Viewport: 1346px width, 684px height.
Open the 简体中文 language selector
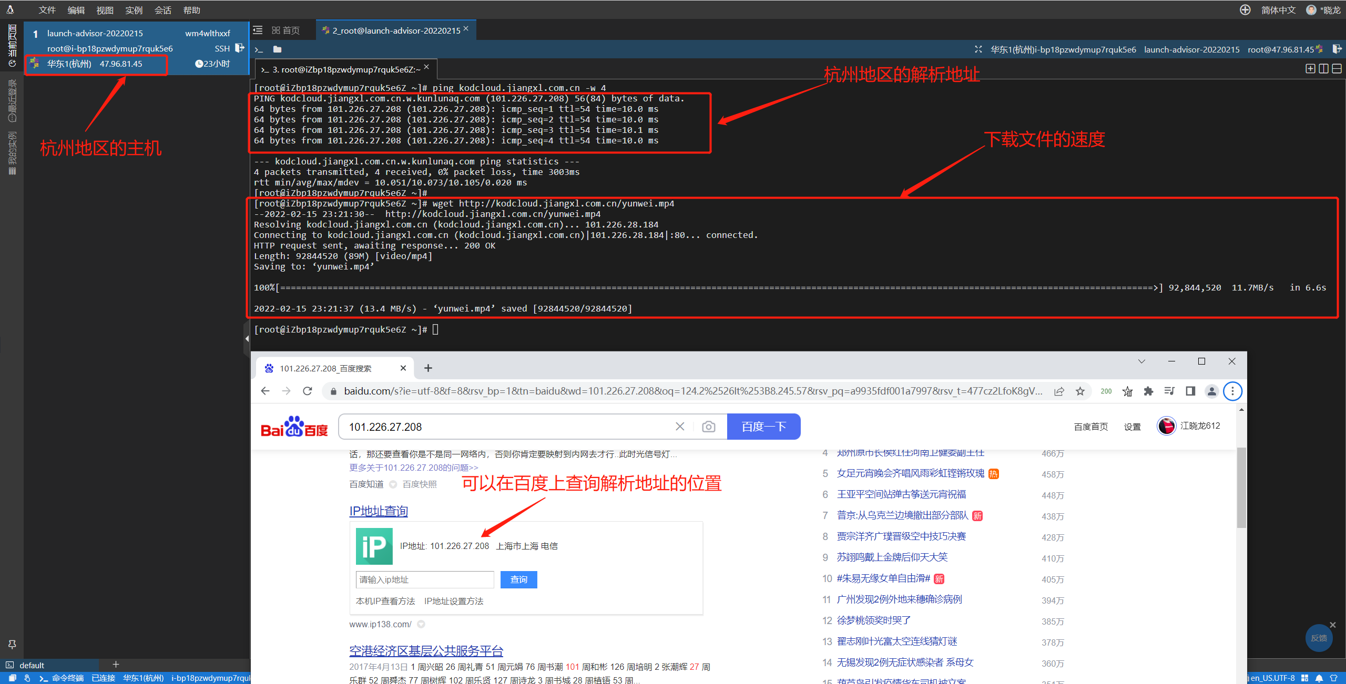[x=1278, y=10]
